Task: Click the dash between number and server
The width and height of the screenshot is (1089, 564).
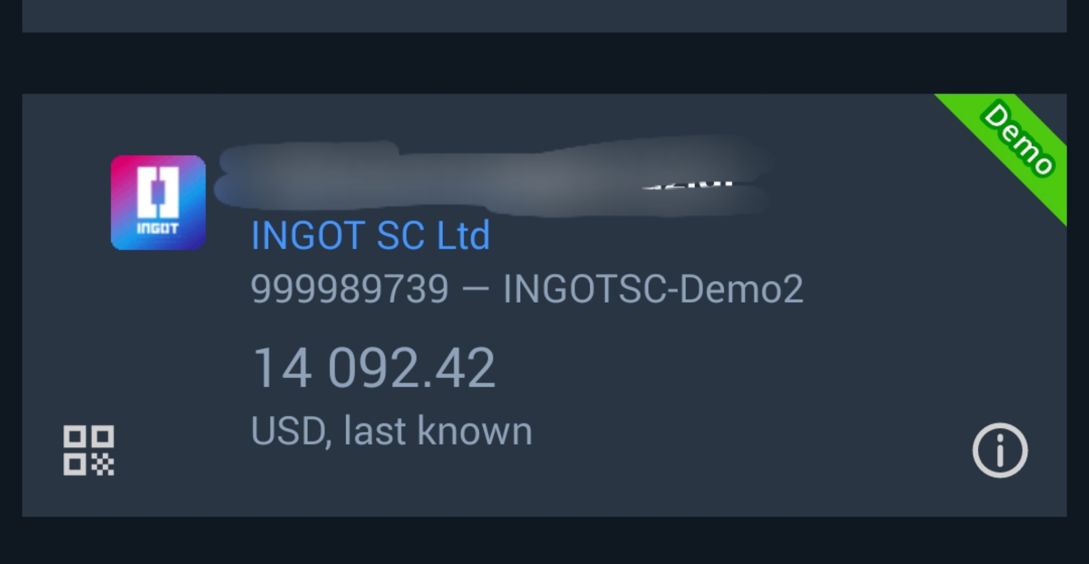Action: click(476, 290)
